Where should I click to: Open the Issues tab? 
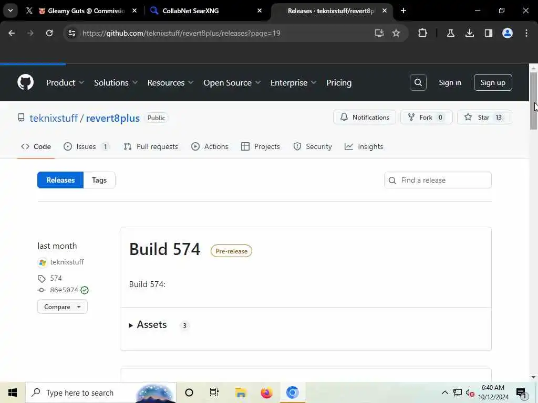point(87,146)
